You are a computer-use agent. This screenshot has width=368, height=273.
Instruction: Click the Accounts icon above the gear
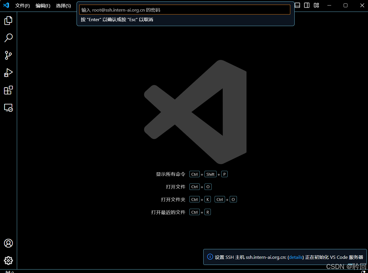(8, 243)
